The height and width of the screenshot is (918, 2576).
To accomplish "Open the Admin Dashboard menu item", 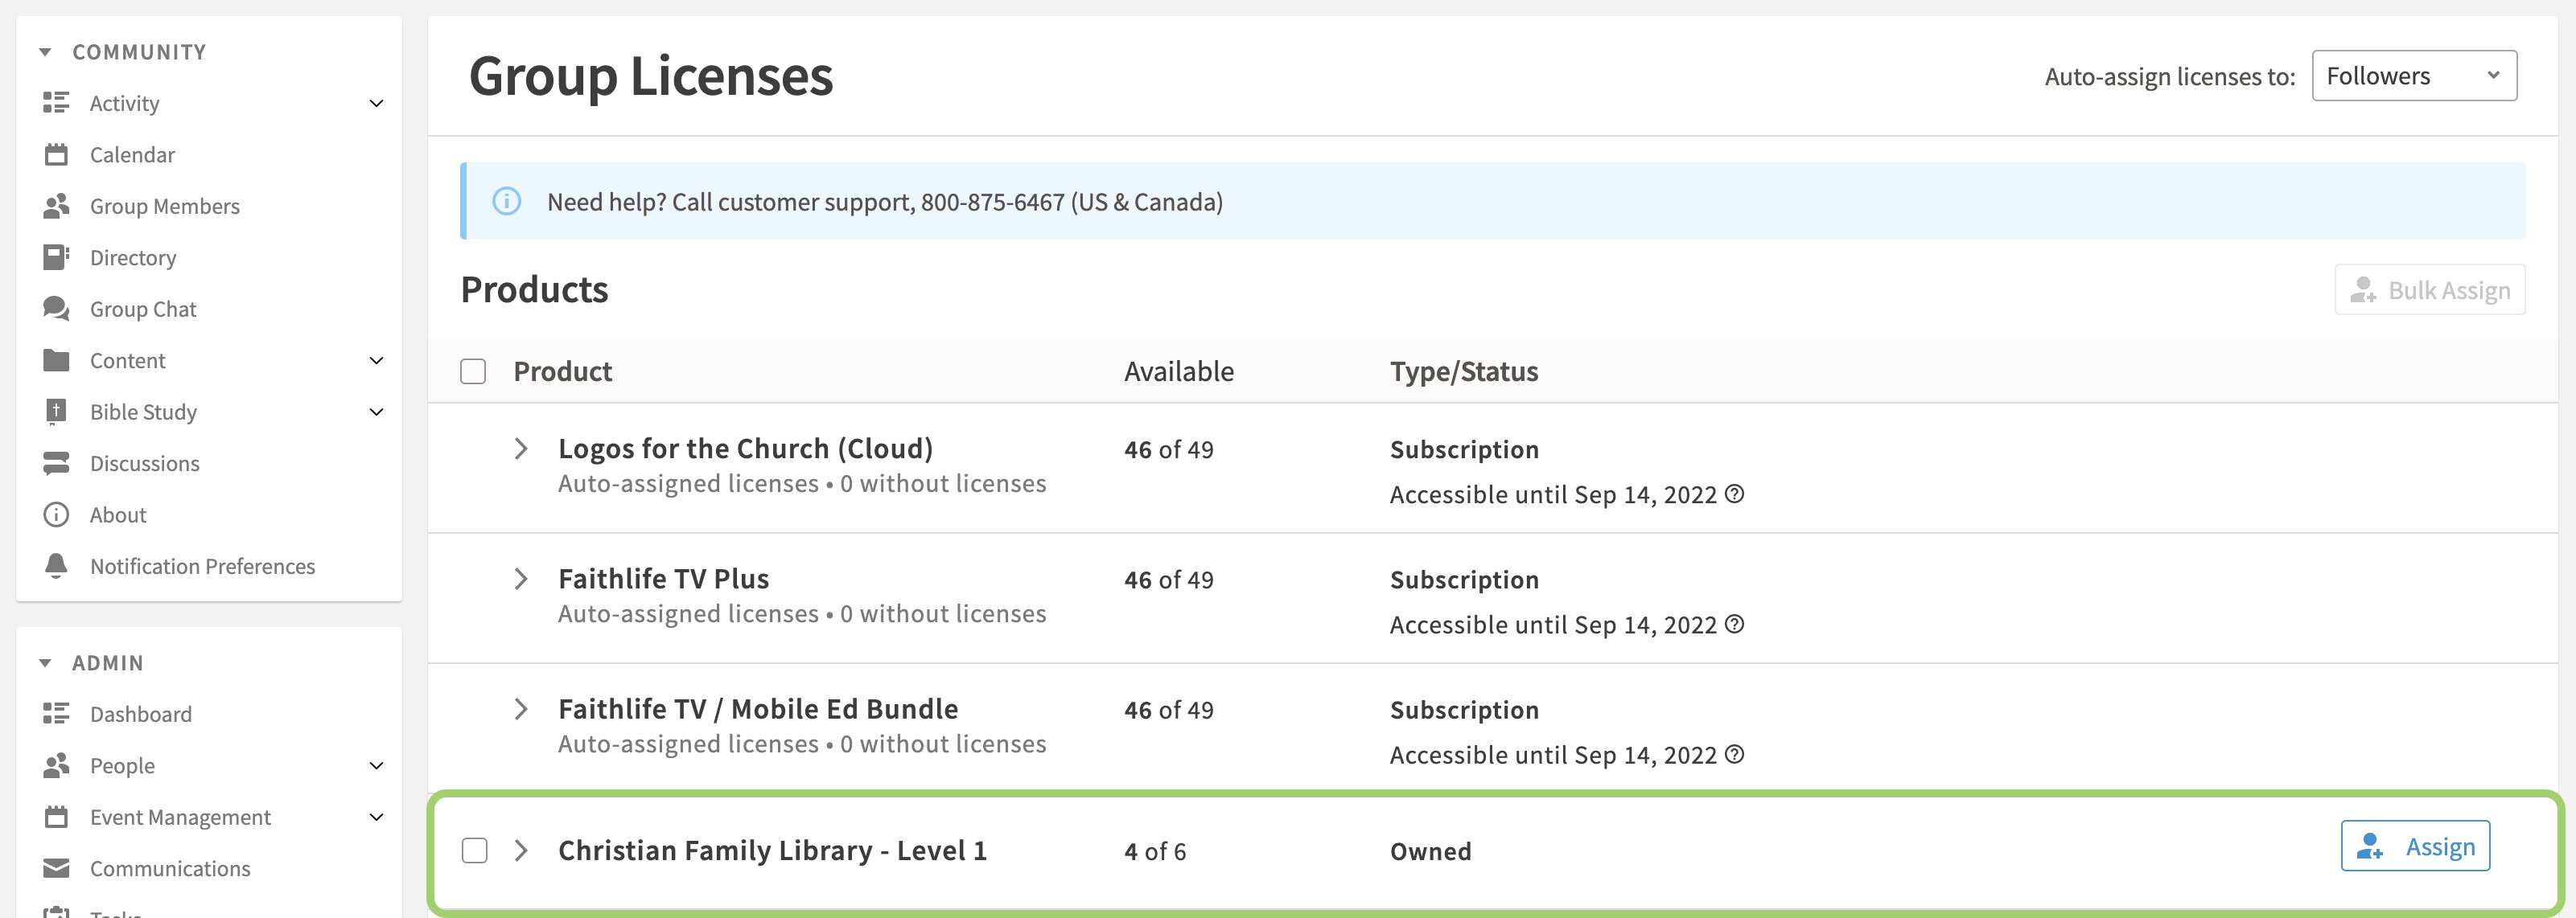I will [x=141, y=713].
